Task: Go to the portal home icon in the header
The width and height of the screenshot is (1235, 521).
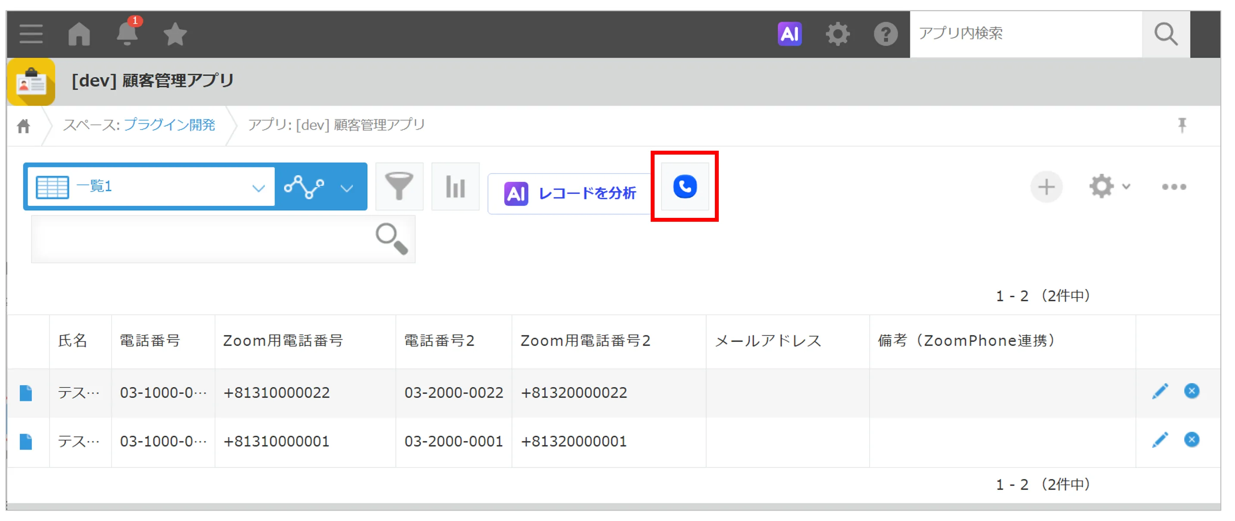Action: pyautogui.click(x=79, y=34)
